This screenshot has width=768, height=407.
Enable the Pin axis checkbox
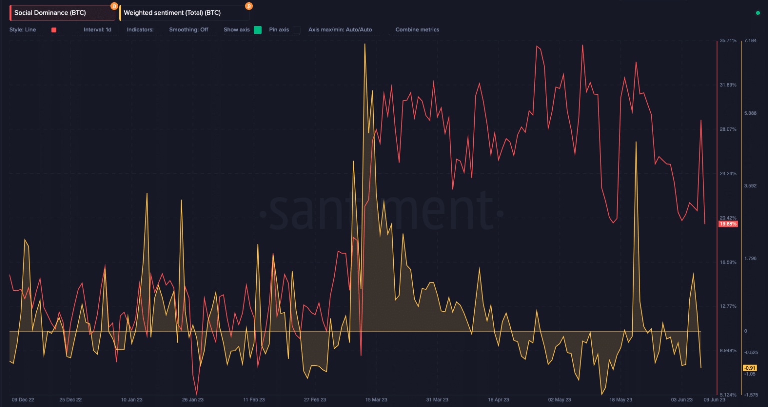coord(296,30)
